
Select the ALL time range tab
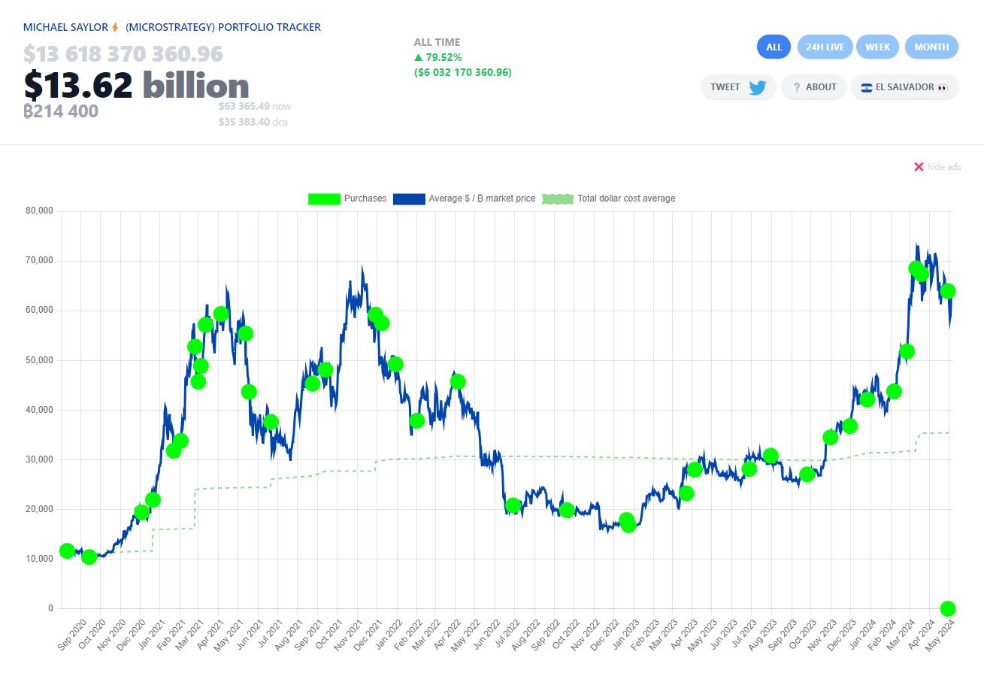(x=774, y=47)
